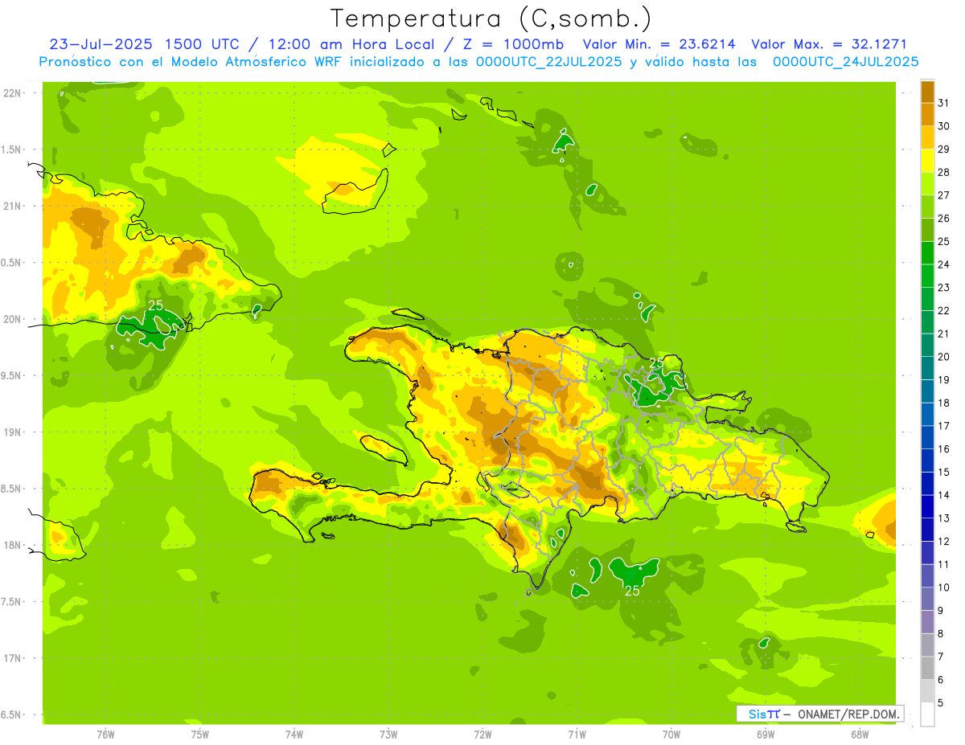This screenshot has height=745, width=965.
Task: Click the "7.5N" latitude axis label
Action: 12,602
